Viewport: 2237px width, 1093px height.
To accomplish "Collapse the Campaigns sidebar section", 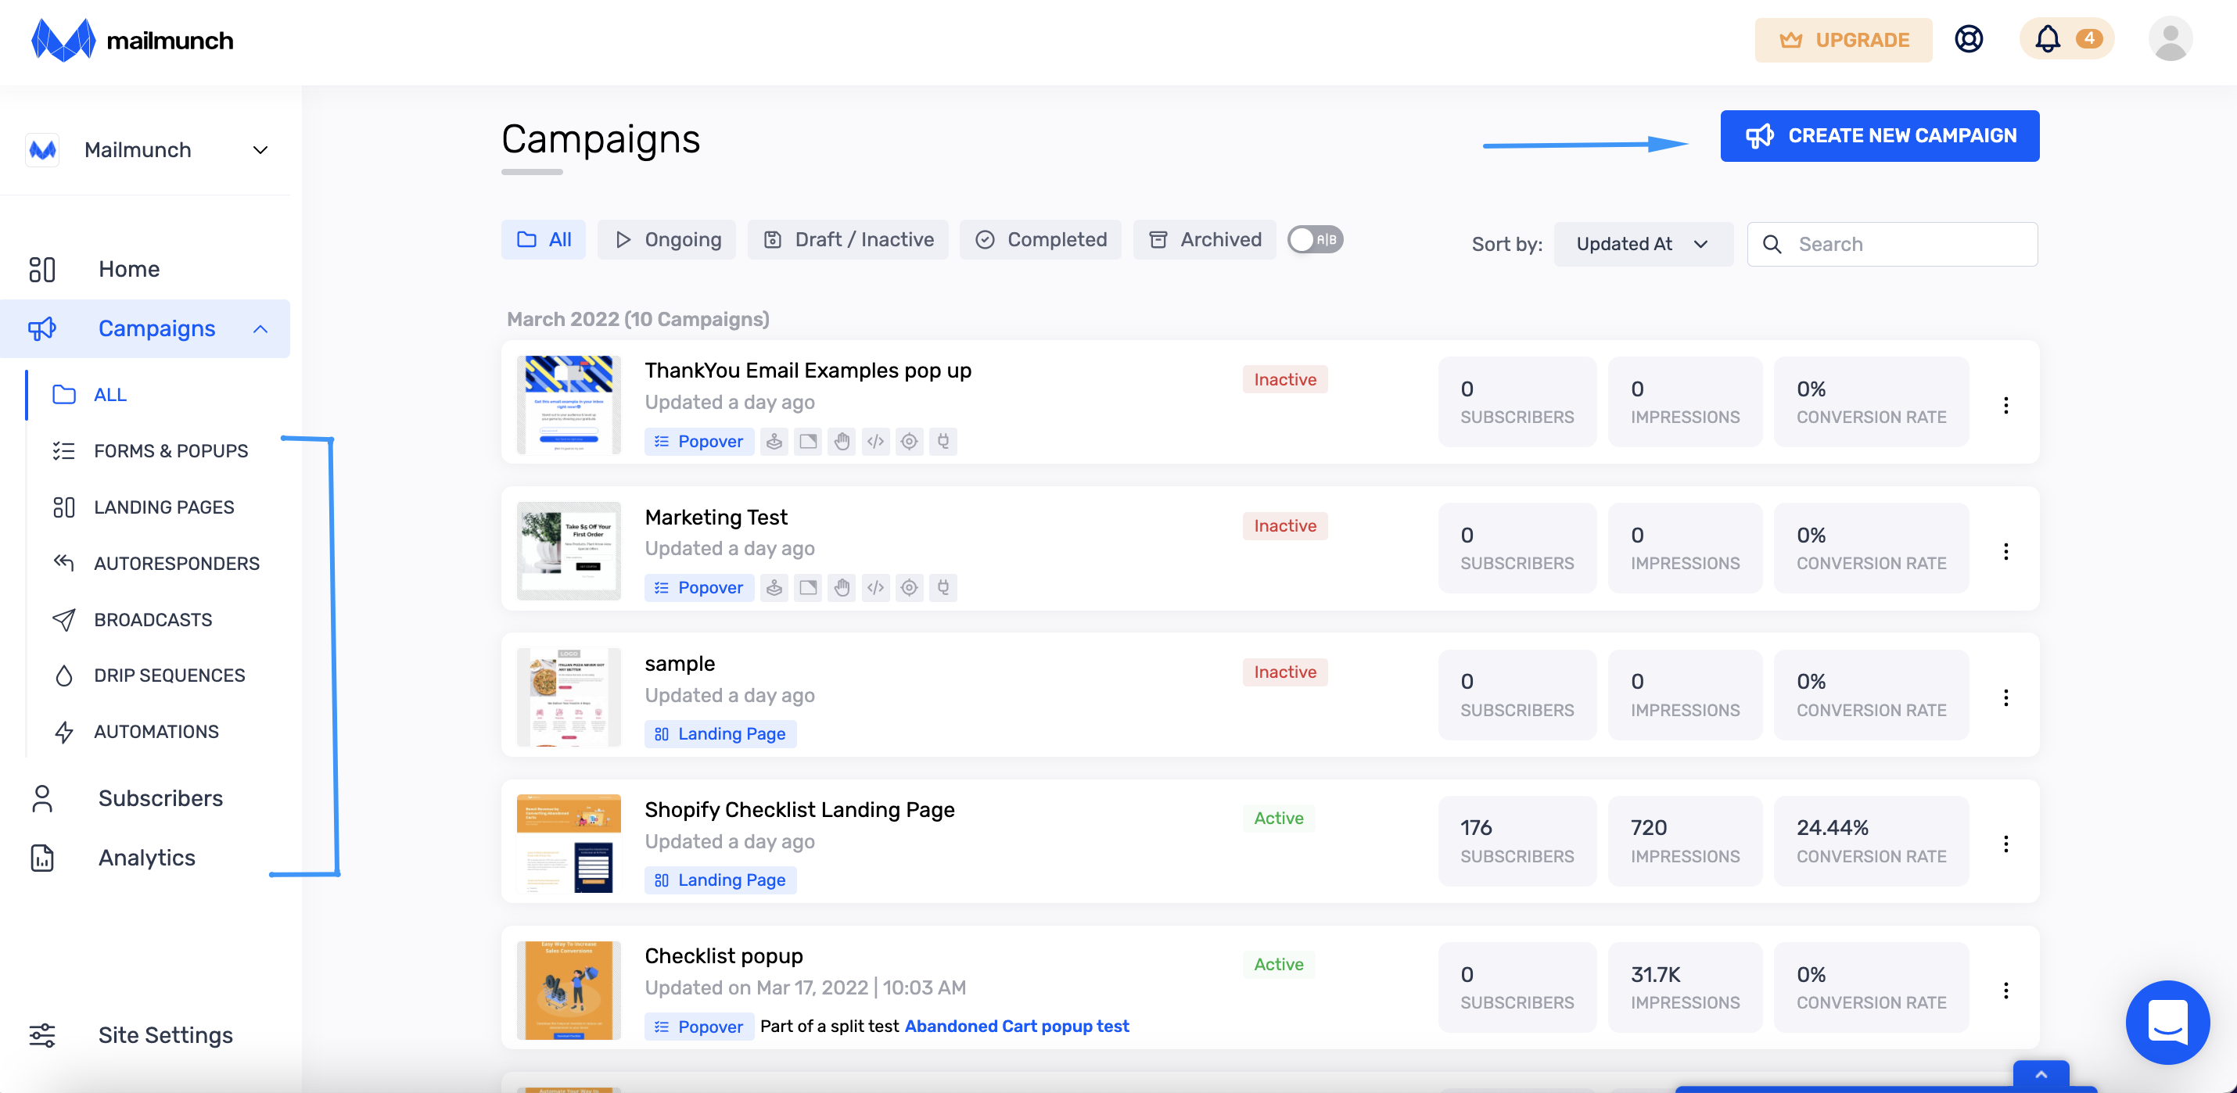I will tap(260, 329).
